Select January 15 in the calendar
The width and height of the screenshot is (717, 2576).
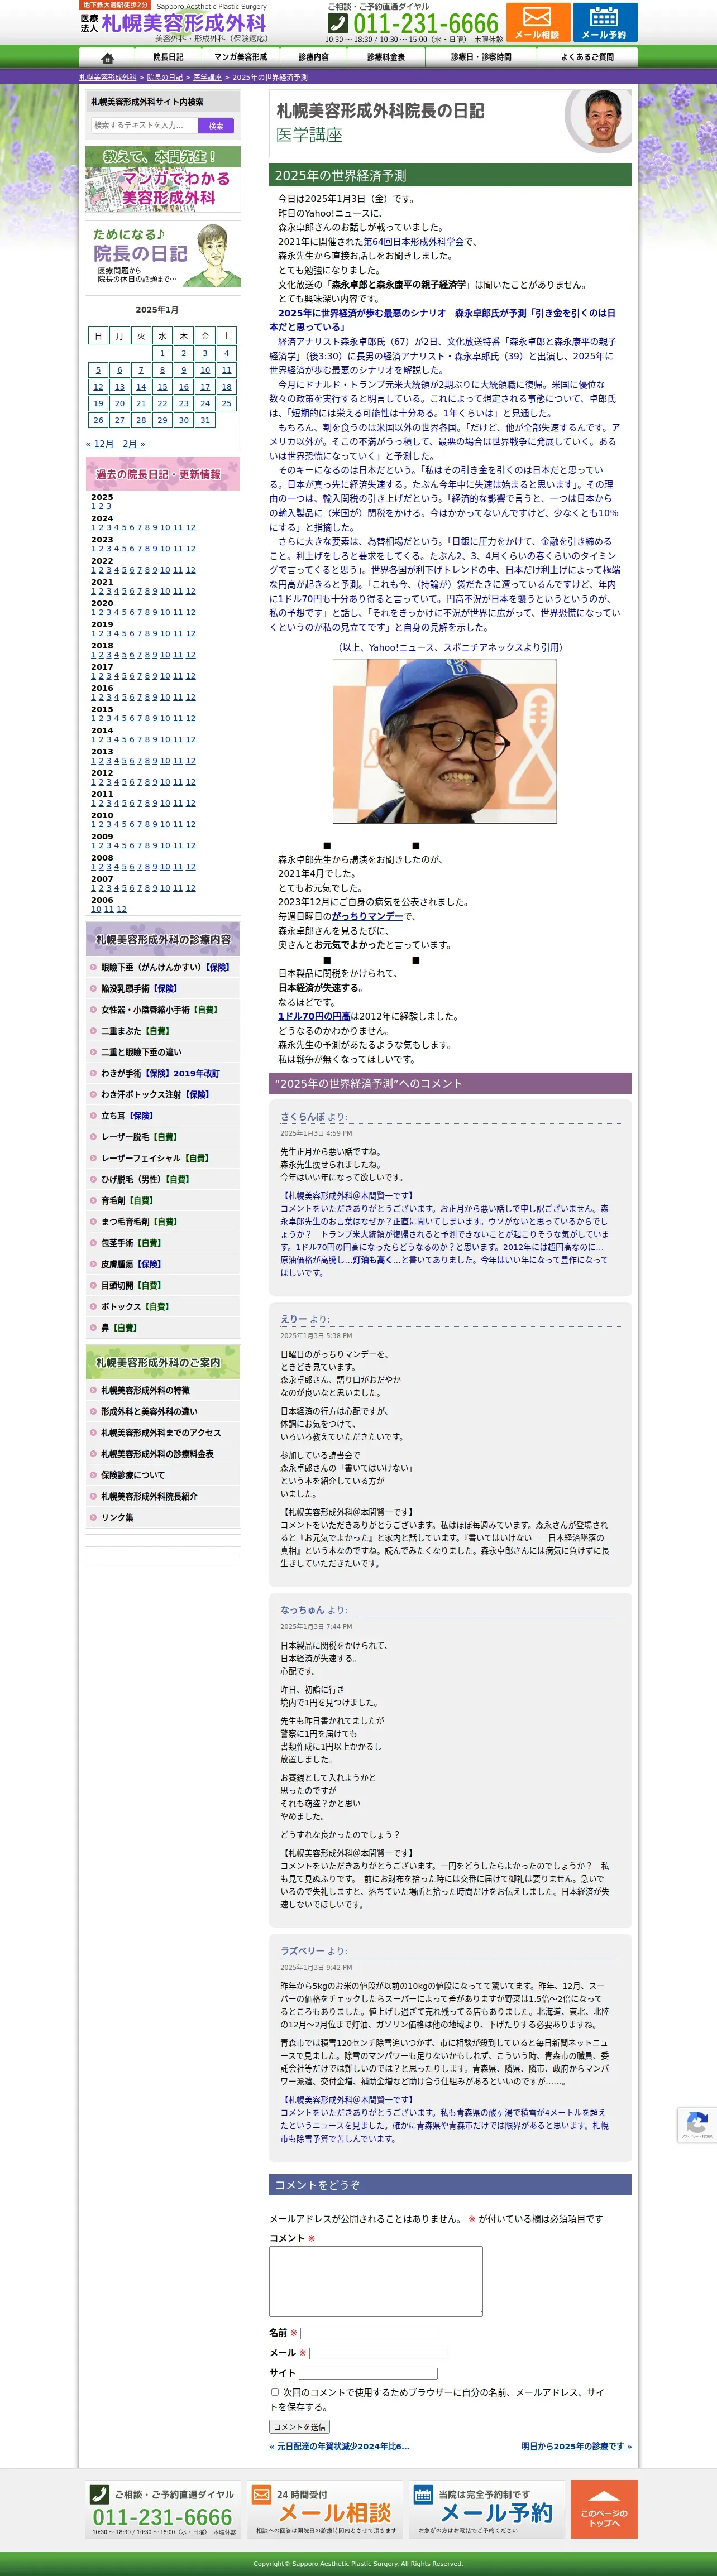pyautogui.click(x=162, y=387)
